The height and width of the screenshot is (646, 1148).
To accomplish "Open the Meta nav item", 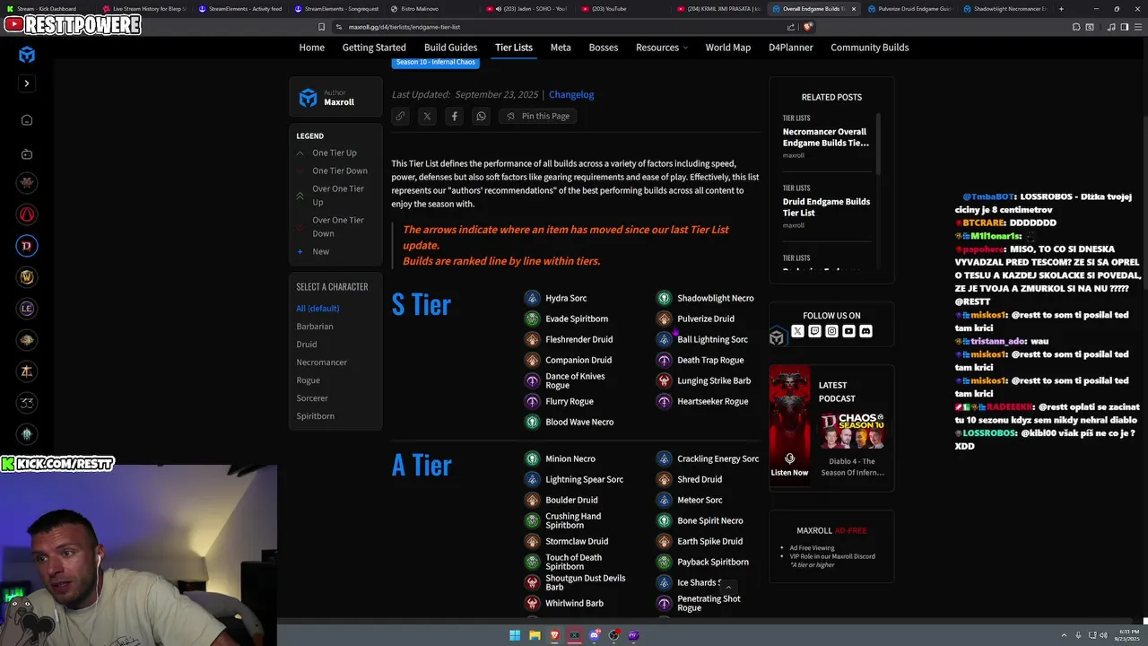I will coord(561,47).
